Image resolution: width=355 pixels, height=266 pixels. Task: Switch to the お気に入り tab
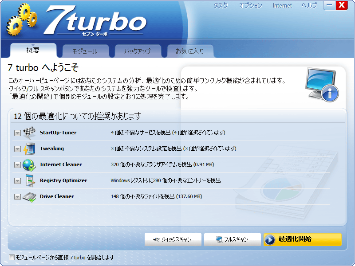point(190,51)
